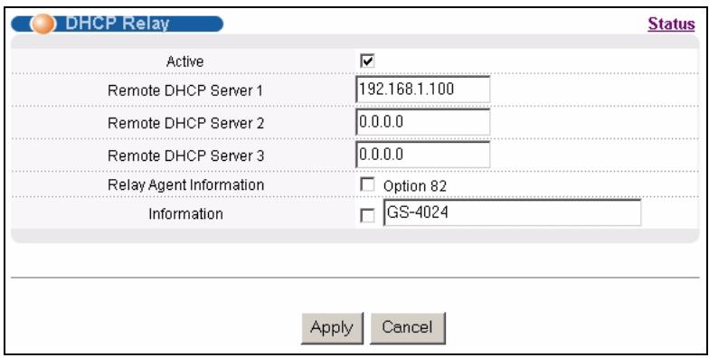Viewport: 709px width, 358px height.
Task: Click the Remote DHCP Server 3 field
Action: [x=423, y=155]
